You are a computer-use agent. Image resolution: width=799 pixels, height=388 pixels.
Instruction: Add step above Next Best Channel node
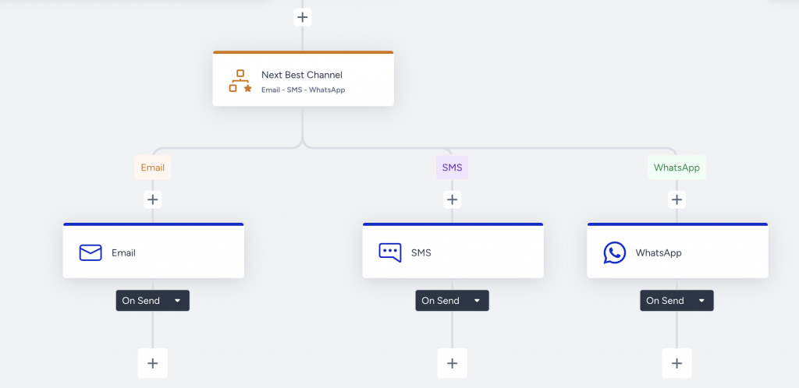click(303, 16)
